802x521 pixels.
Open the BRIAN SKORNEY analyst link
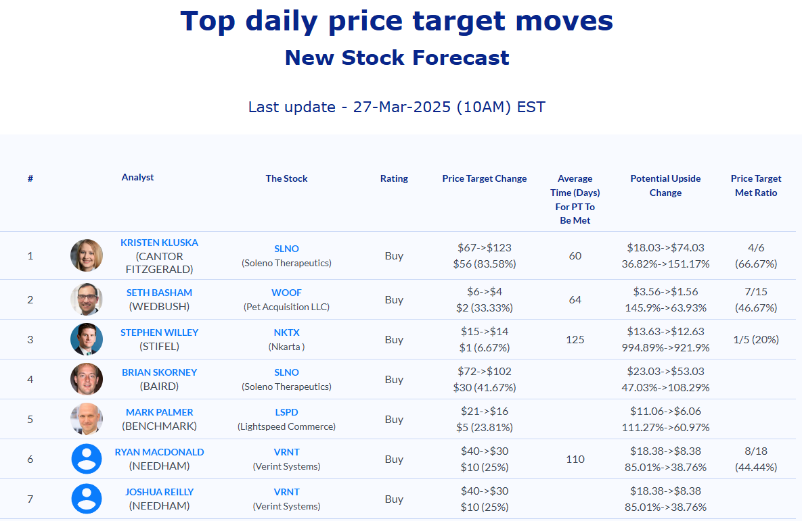coord(159,372)
